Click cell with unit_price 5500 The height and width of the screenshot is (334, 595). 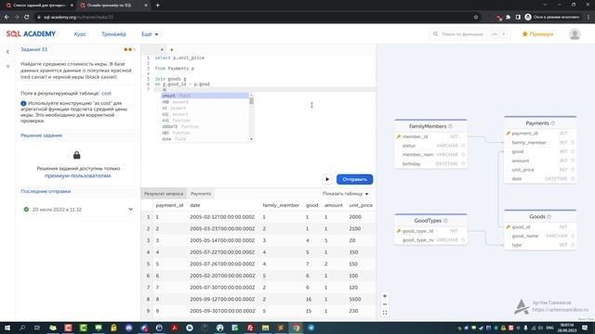[355, 299]
